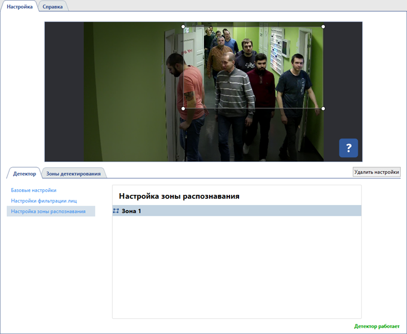Click the empty area below Зона 1
Viewport: 407px width, 334px height.
click(237, 265)
